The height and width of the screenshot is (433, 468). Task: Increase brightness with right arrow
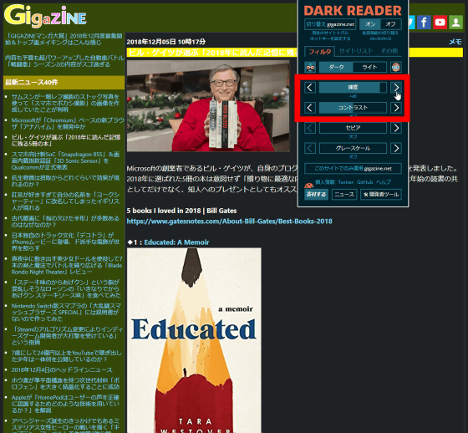396,88
